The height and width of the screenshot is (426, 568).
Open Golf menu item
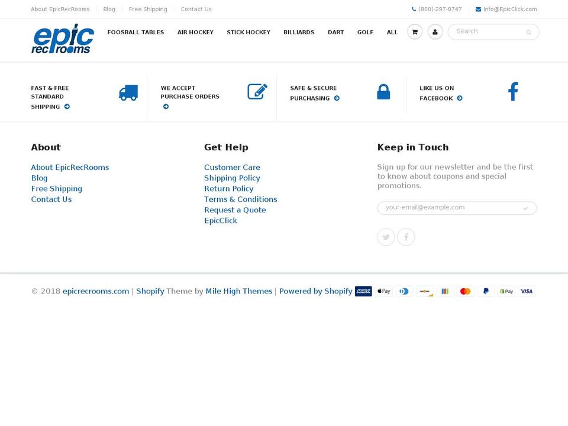tap(365, 32)
